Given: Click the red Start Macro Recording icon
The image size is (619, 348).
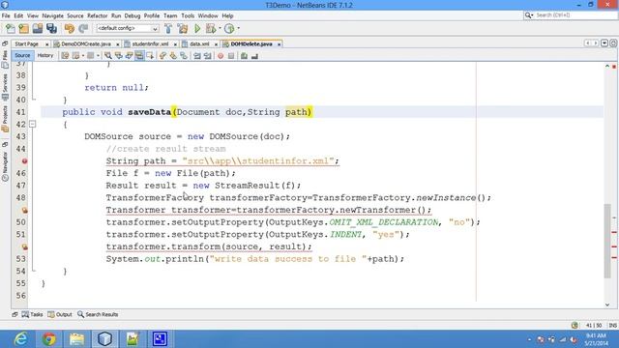Looking at the screenshot, I should click(221, 56).
